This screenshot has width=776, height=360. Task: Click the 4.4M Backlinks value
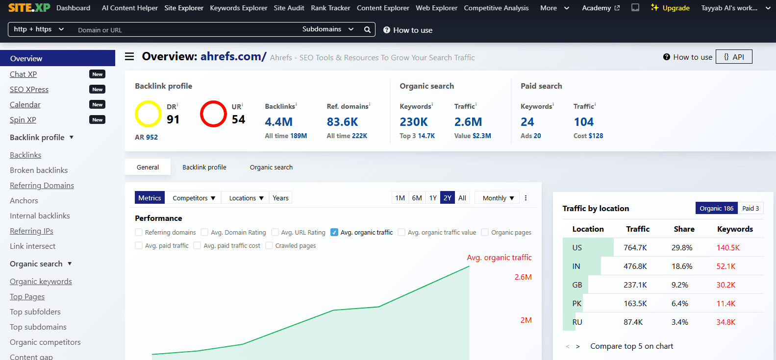(x=278, y=121)
